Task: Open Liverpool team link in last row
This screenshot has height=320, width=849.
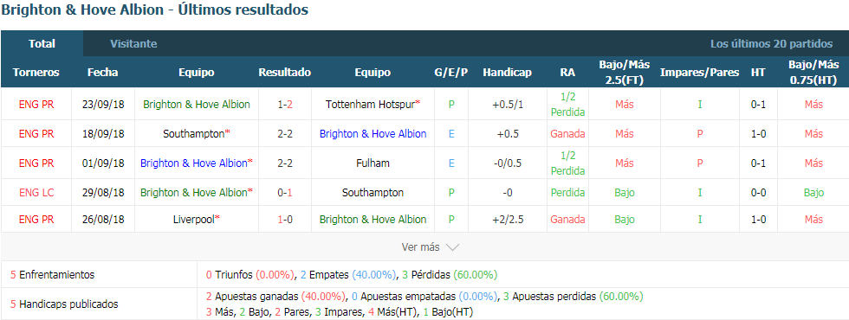Action: tap(194, 220)
